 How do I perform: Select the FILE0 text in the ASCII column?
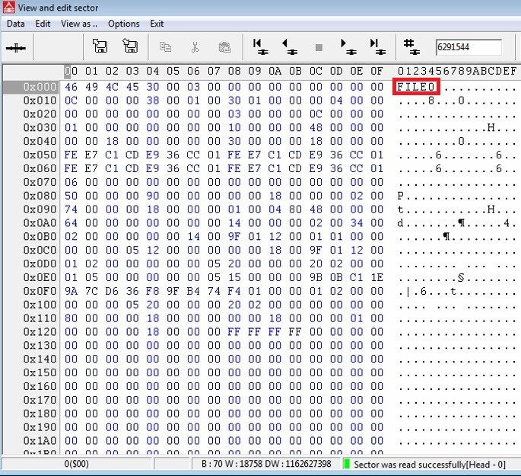point(416,87)
